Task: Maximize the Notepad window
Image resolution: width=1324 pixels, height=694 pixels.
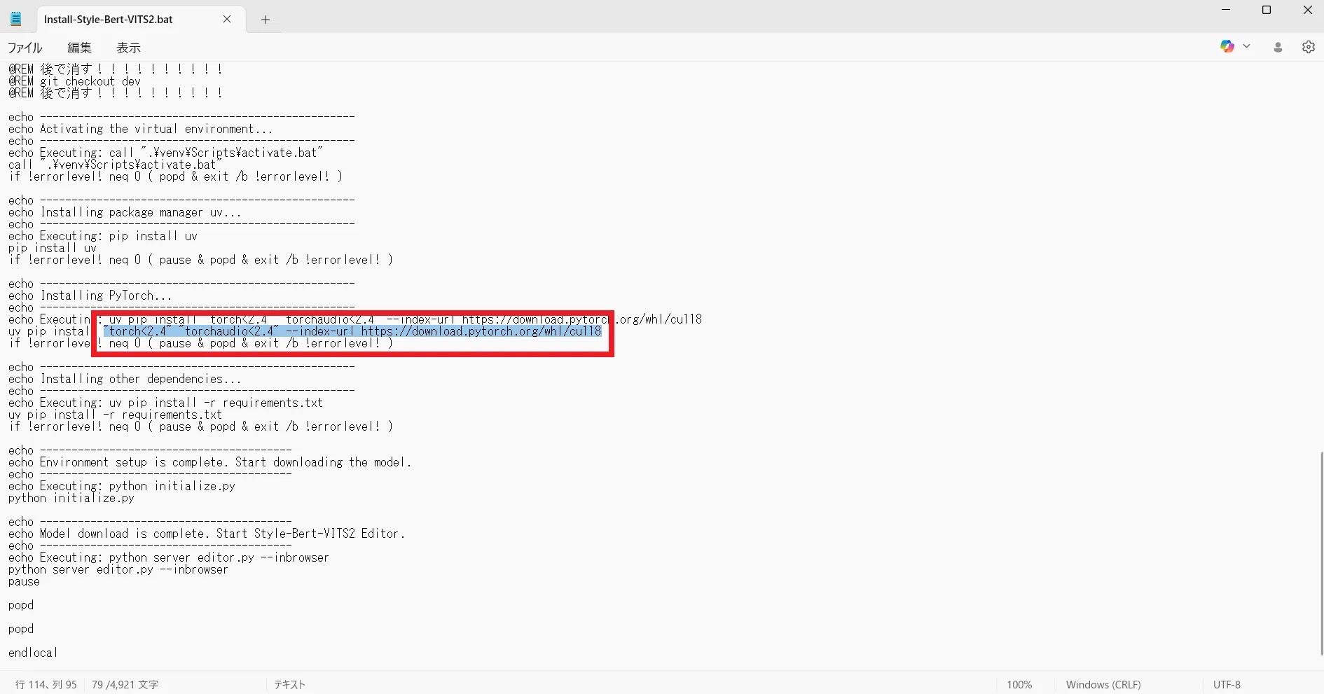Action: (1267, 10)
